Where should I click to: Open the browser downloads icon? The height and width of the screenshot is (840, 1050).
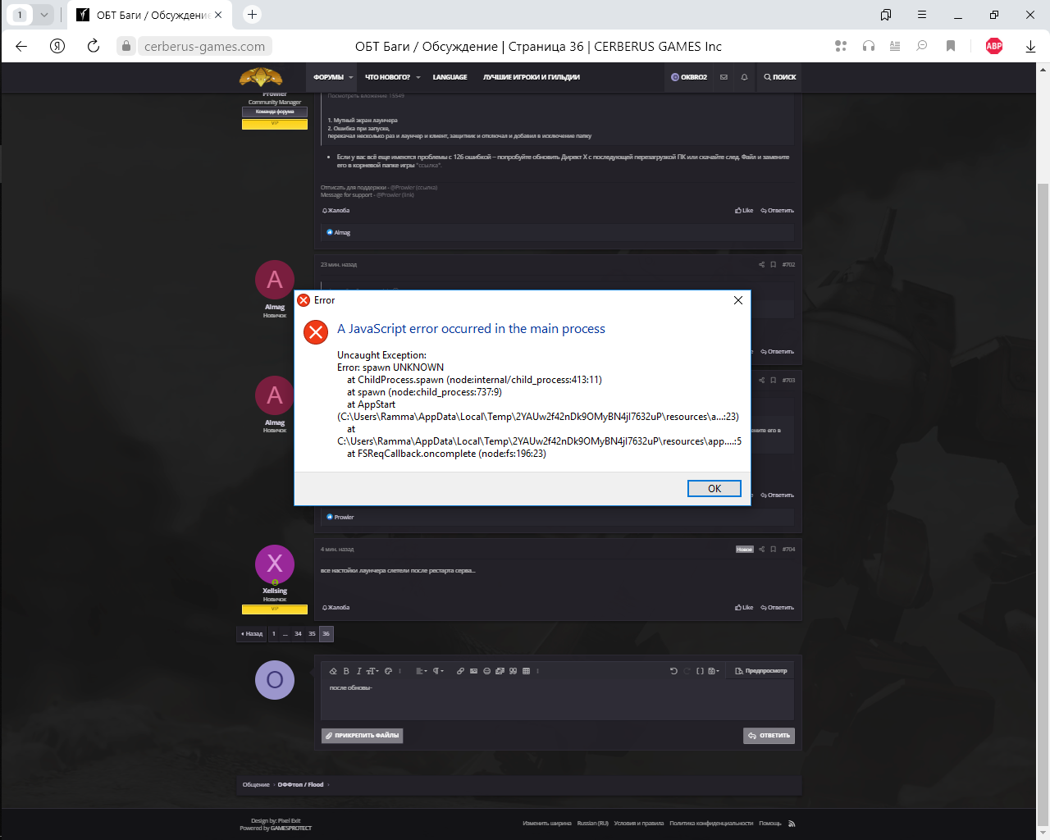click(1030, 46)
